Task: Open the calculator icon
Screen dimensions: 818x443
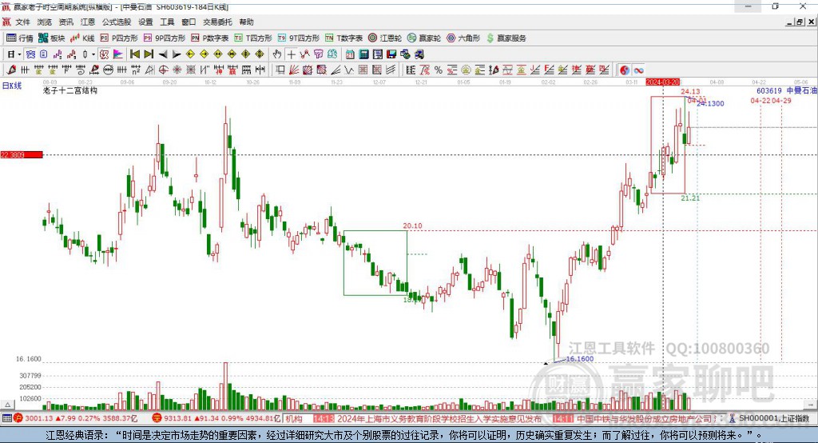Action: (363, 54)
